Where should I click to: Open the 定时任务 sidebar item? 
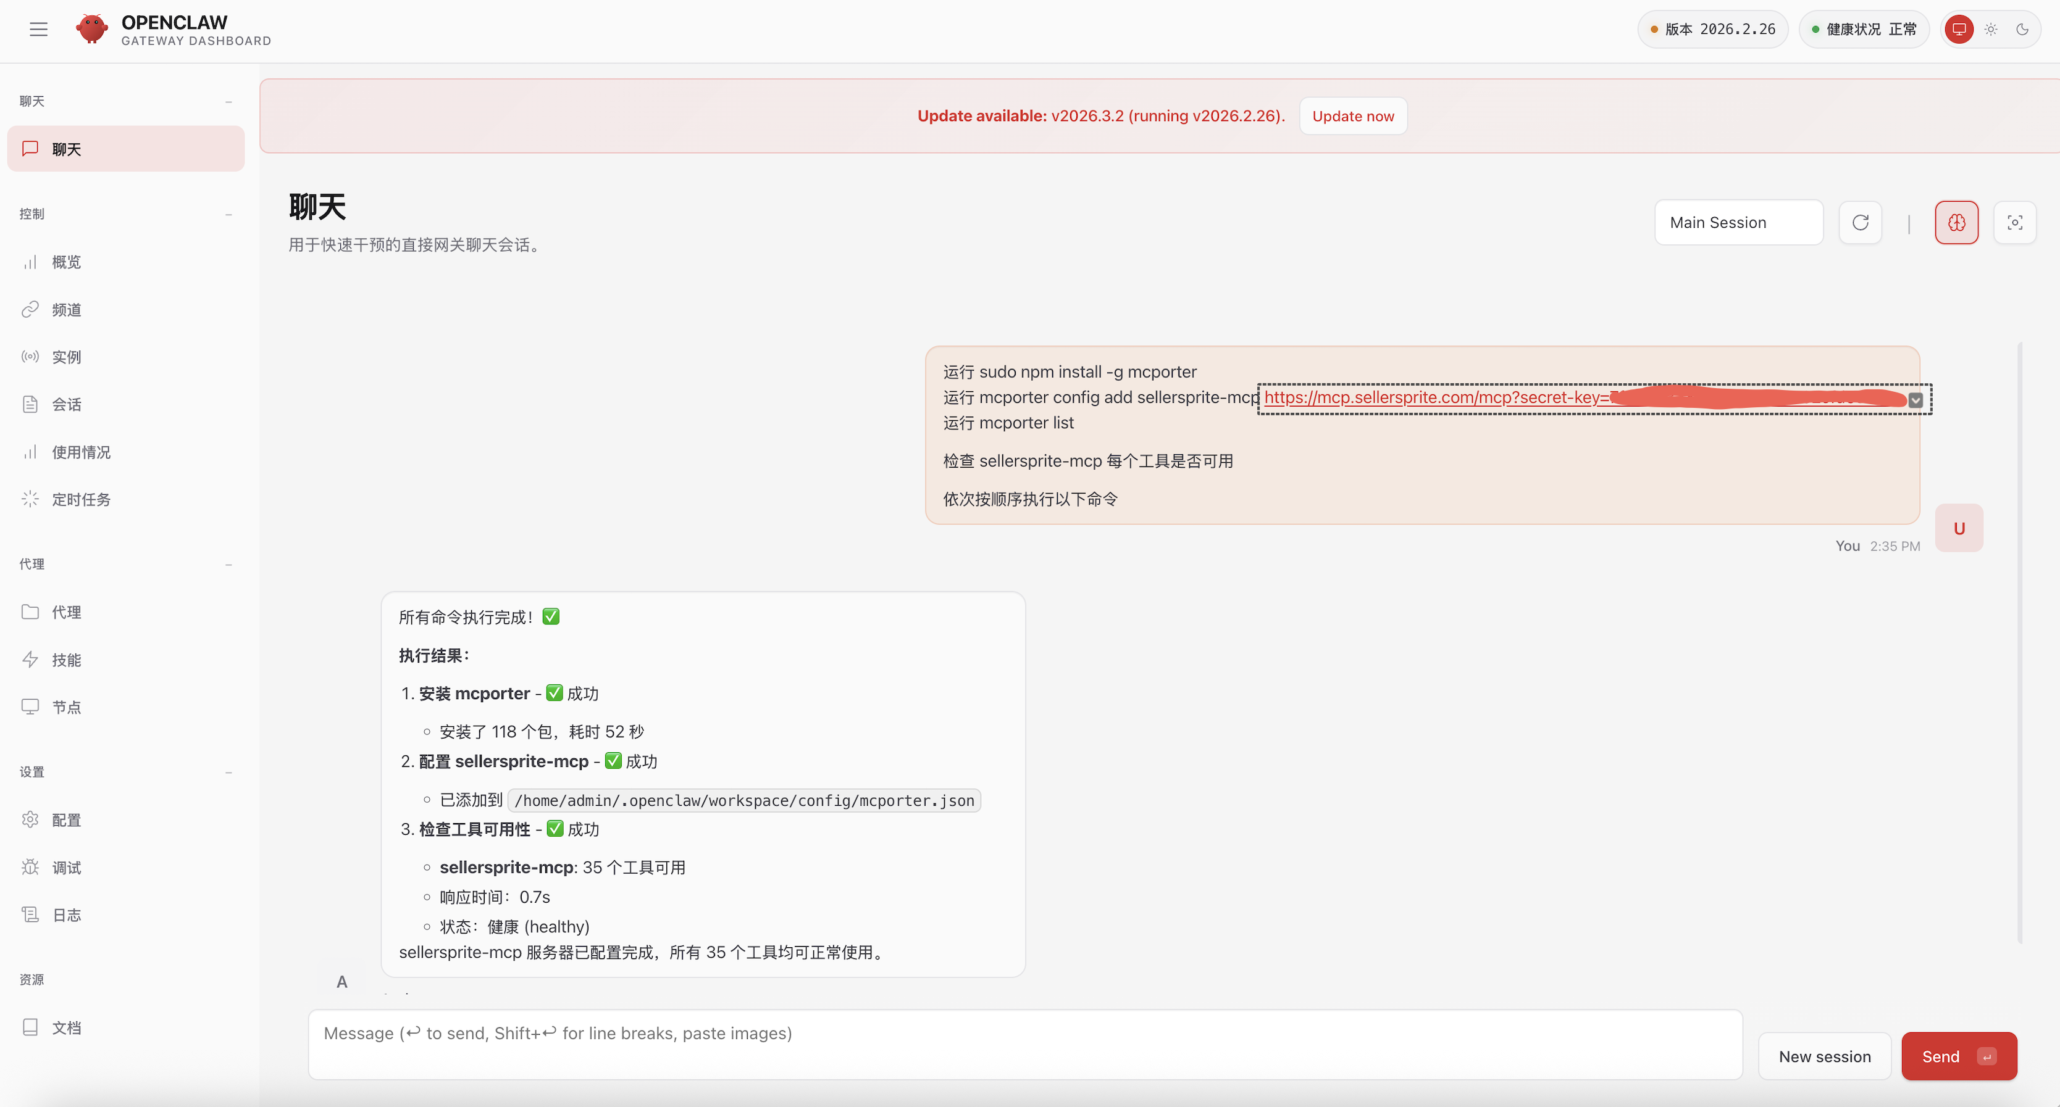(81, 500)
